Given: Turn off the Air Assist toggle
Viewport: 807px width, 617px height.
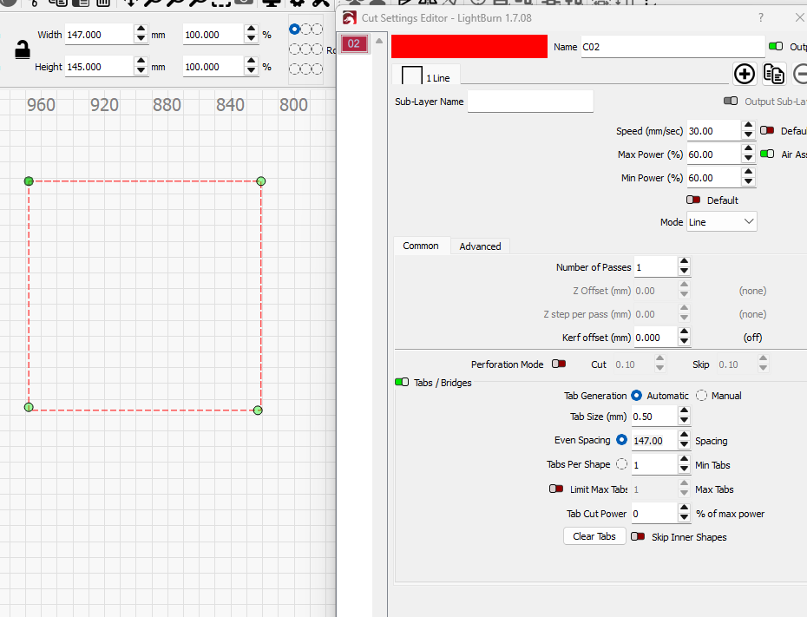Looking at the screenshot, I should (x=767, y=154).
